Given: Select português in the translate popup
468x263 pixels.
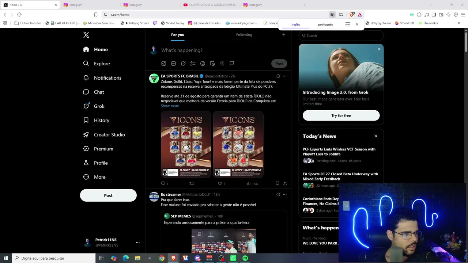Looking at the screenshot, I should pyautogui.click(x=325, y=24).
